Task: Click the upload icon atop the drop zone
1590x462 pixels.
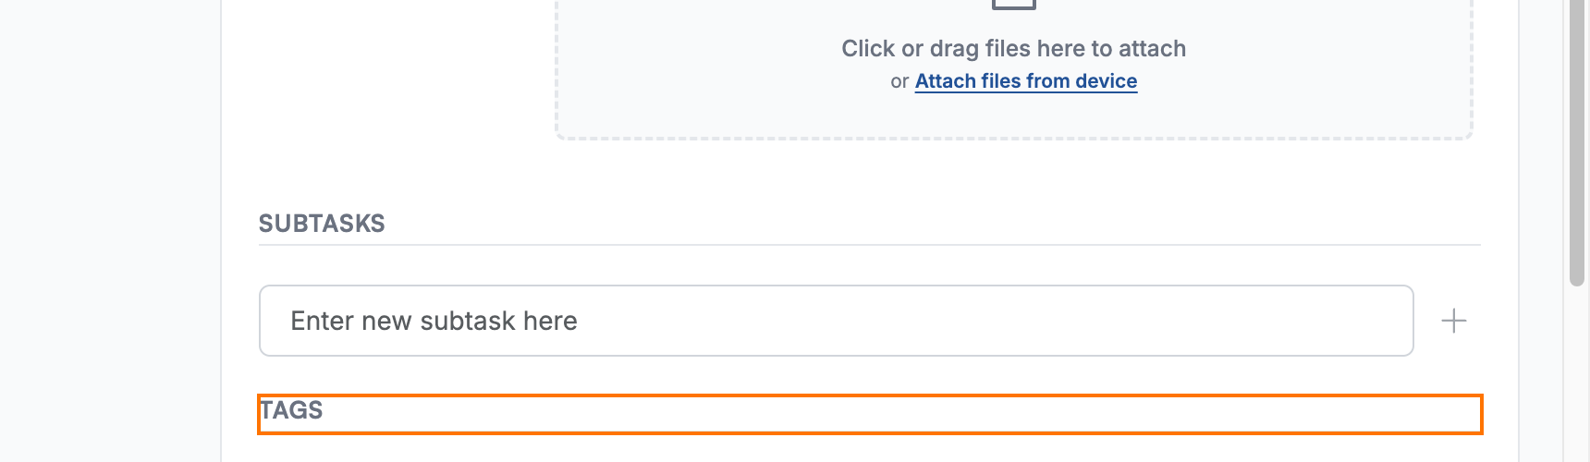Action: [x=1014, y=4]
